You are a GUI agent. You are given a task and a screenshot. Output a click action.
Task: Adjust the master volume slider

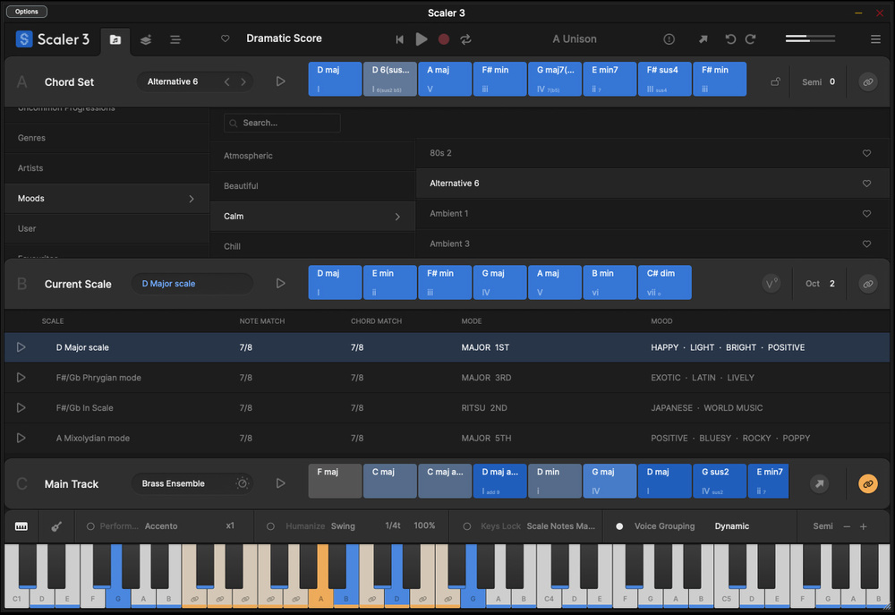click(810, 38)
